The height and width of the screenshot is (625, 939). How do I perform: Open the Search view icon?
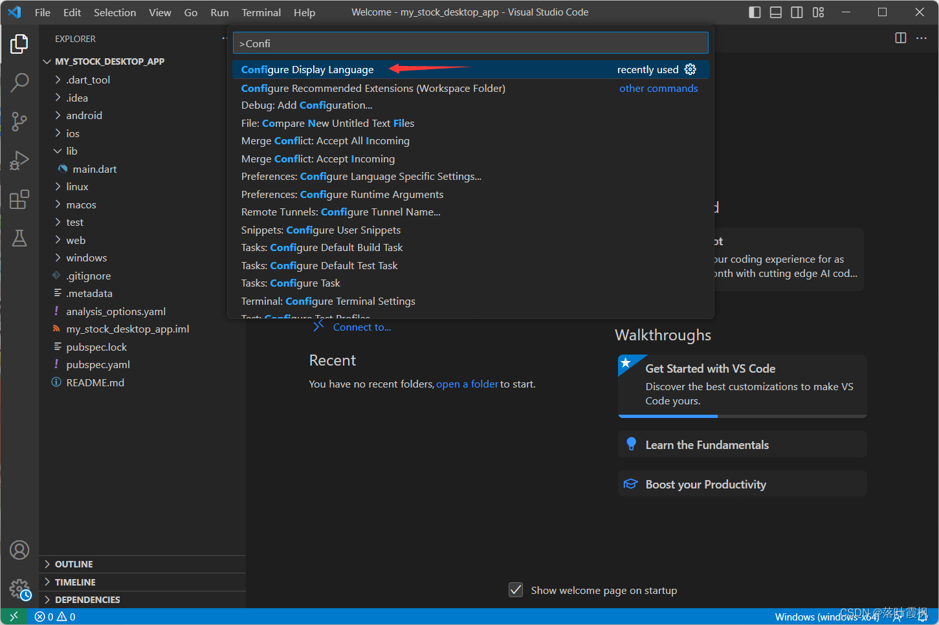click(x=19, y=82)
